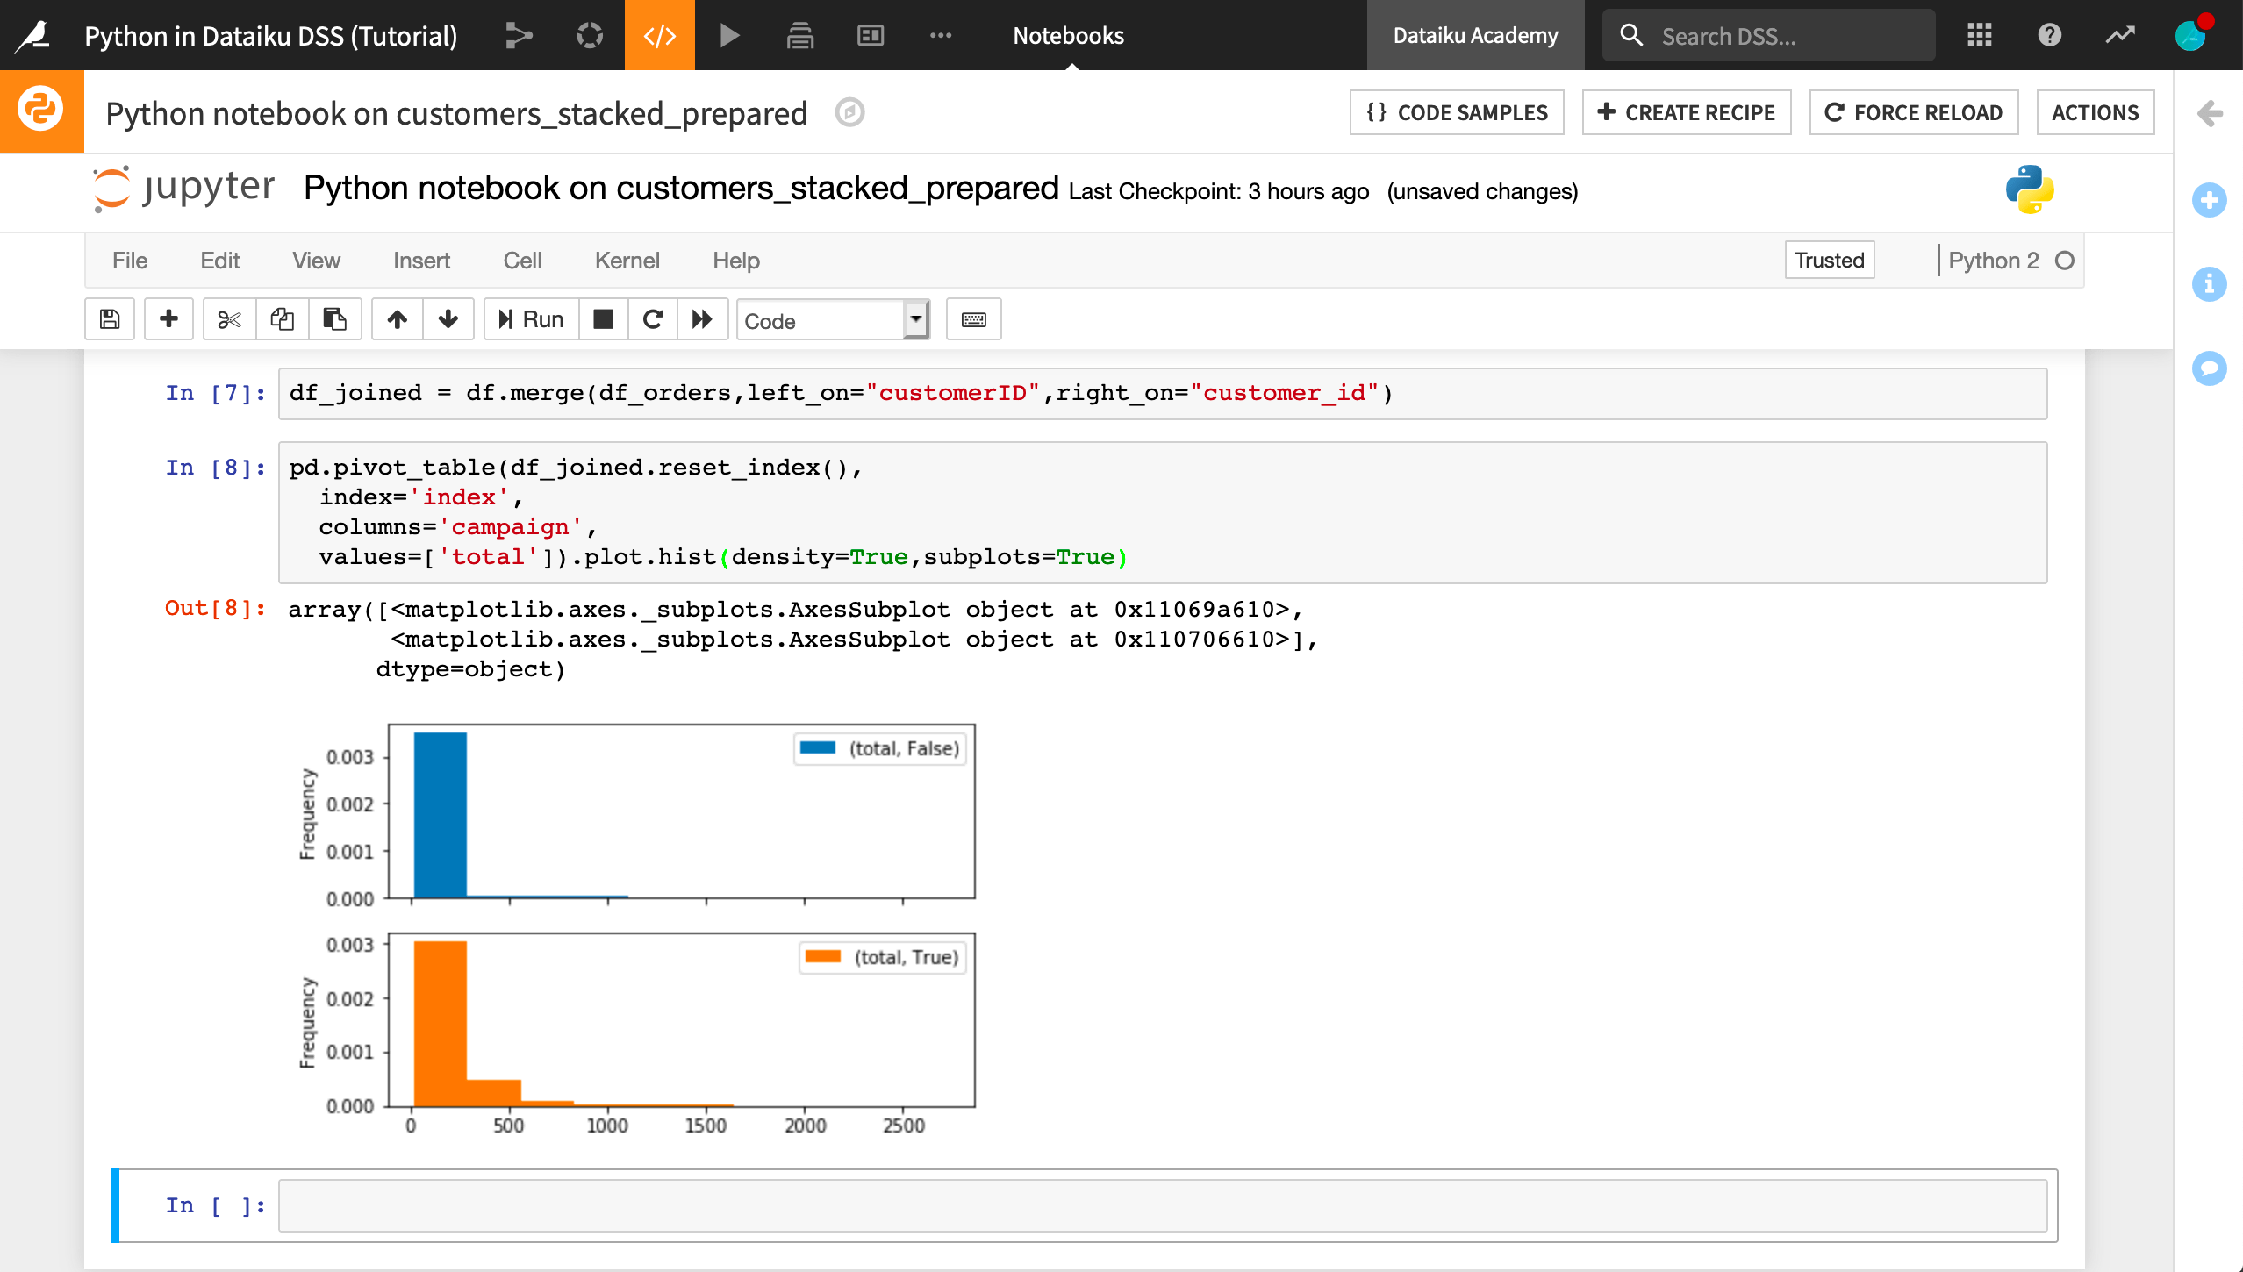Open the Help menu
This screenshot has width=2243, height=1272.
pyautogui.click(x=736, y=259)
